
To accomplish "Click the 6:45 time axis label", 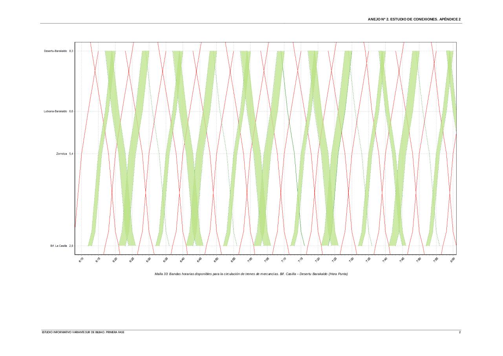I will tap(199, 260).
